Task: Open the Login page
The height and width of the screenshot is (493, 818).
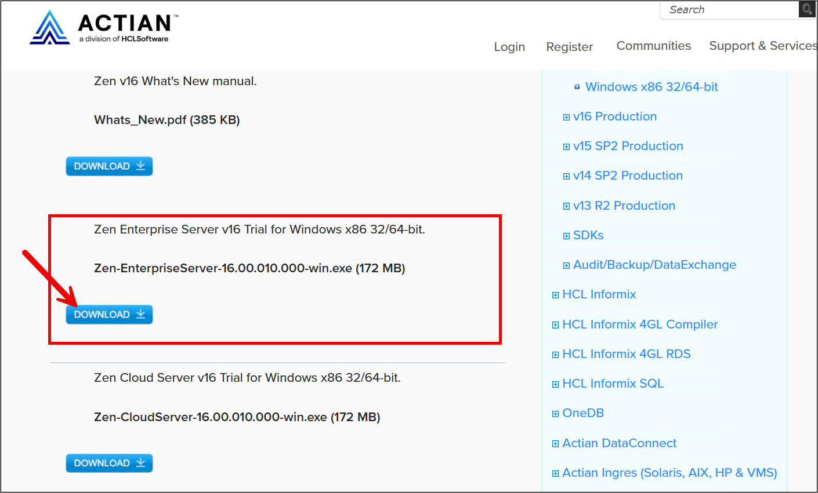Action: click(509, 47)
